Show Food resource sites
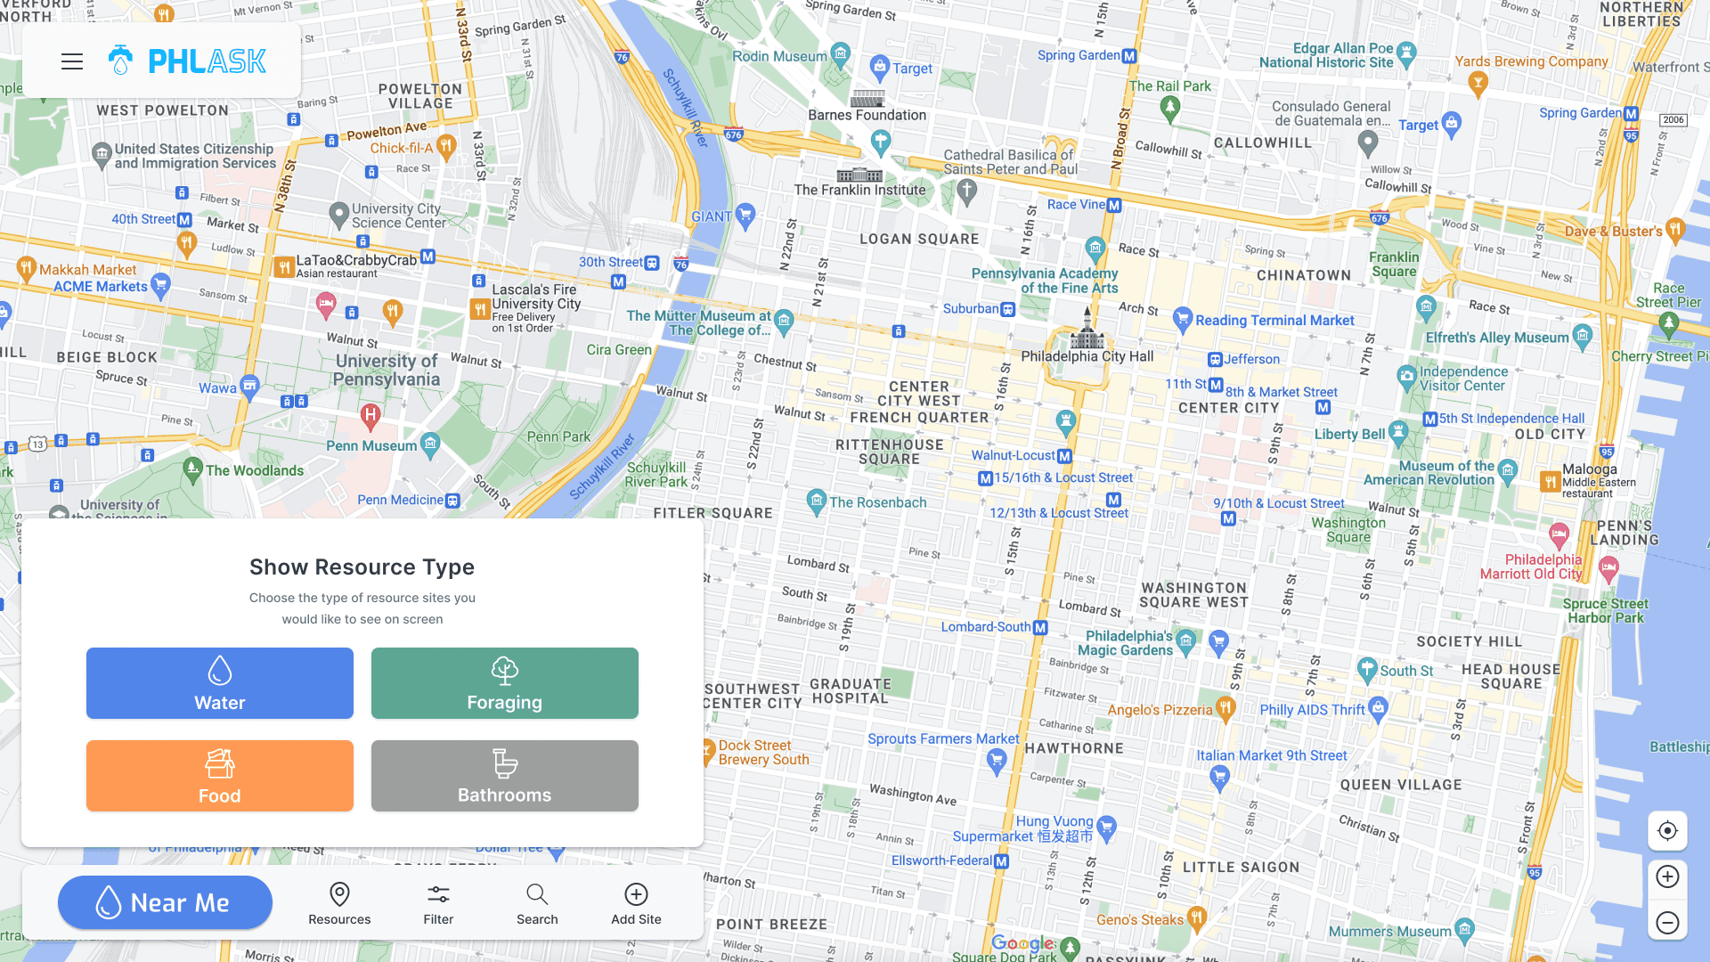Viewport: 1710px width, 962px height. [220, 776]
